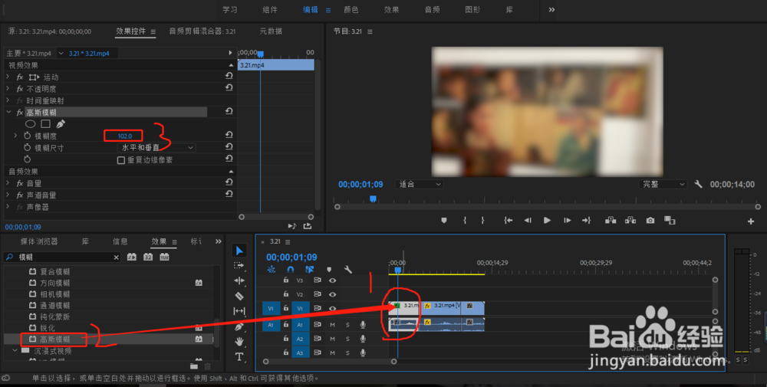Toggle 高斯模糊 fx enable switch
Viewport: 767px width, 387px height.
pyautogui.click(x=20, y=113)
